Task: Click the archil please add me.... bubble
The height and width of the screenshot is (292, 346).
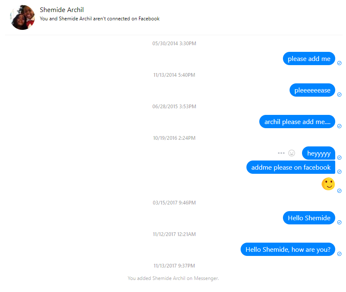Action: [297, 122]
